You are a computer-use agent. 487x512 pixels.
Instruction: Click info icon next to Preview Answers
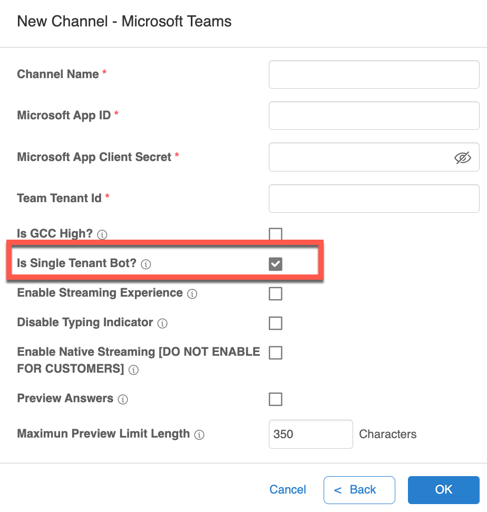[123, 400]
